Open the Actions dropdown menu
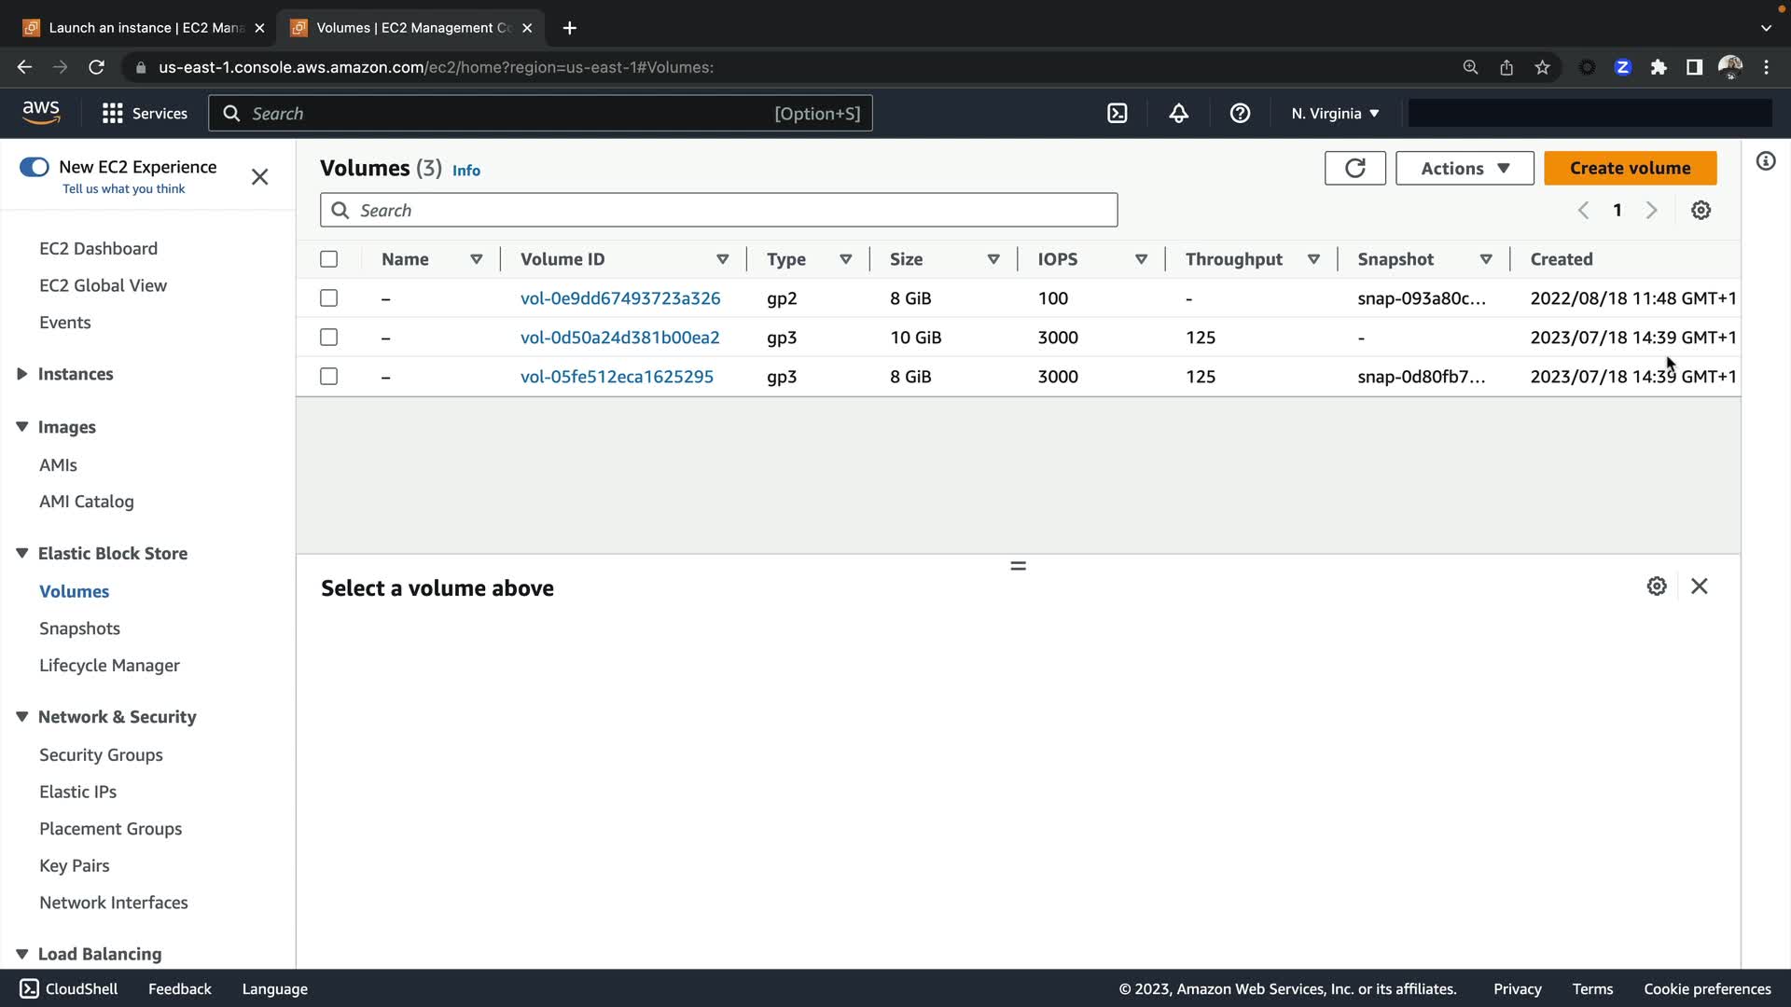Screen dimensions: 1791x1007 pos(1464,169)
